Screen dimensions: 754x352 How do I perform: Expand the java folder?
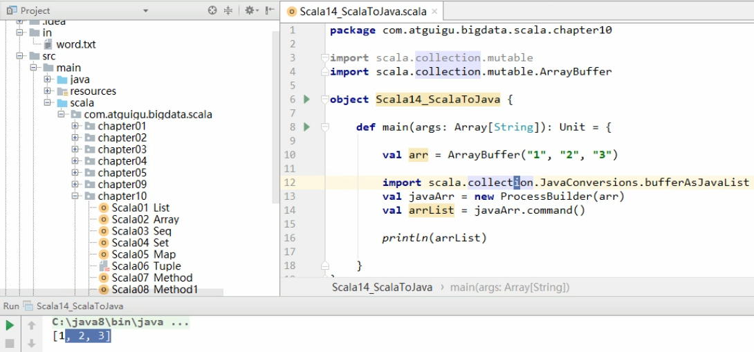pos(47,80)
